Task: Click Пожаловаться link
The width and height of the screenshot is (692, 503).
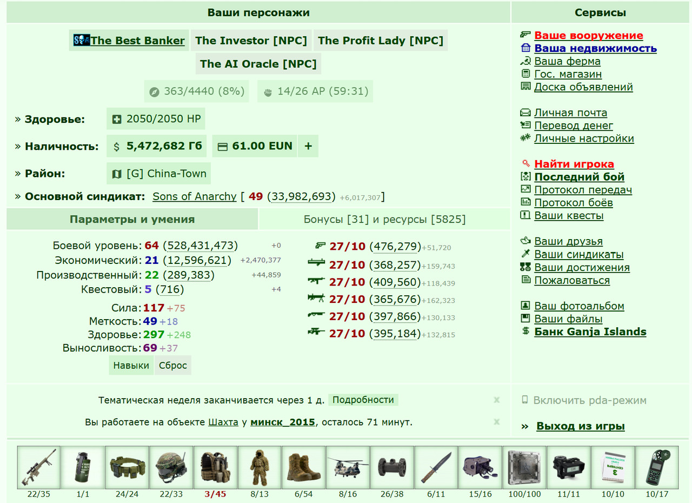Action: tap(572, 280)
